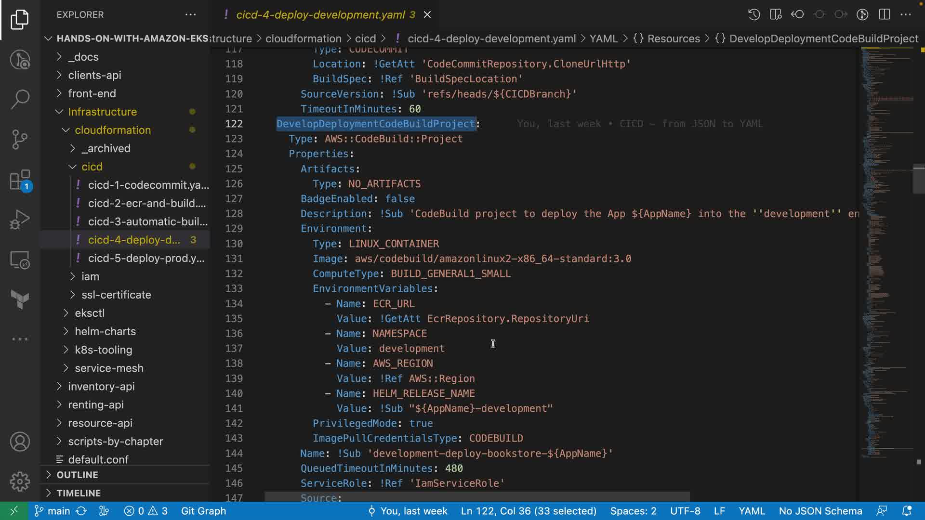
Task: Open the Extensions view
Action: tap(20, 181)
